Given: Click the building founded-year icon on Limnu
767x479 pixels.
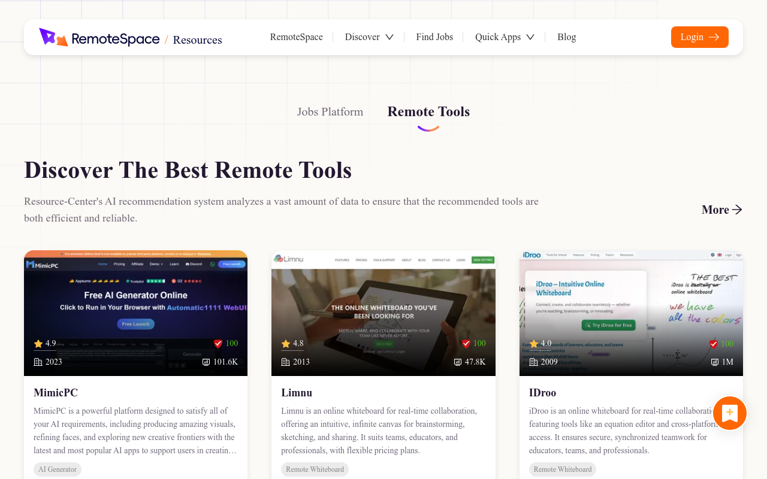Looking at the screenshot, I should [286, 362].
